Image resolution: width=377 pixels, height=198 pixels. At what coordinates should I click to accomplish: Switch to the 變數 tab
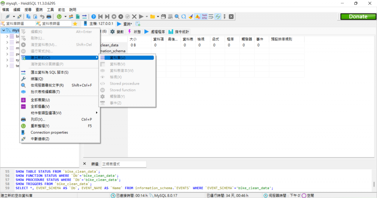coord(117,32)
